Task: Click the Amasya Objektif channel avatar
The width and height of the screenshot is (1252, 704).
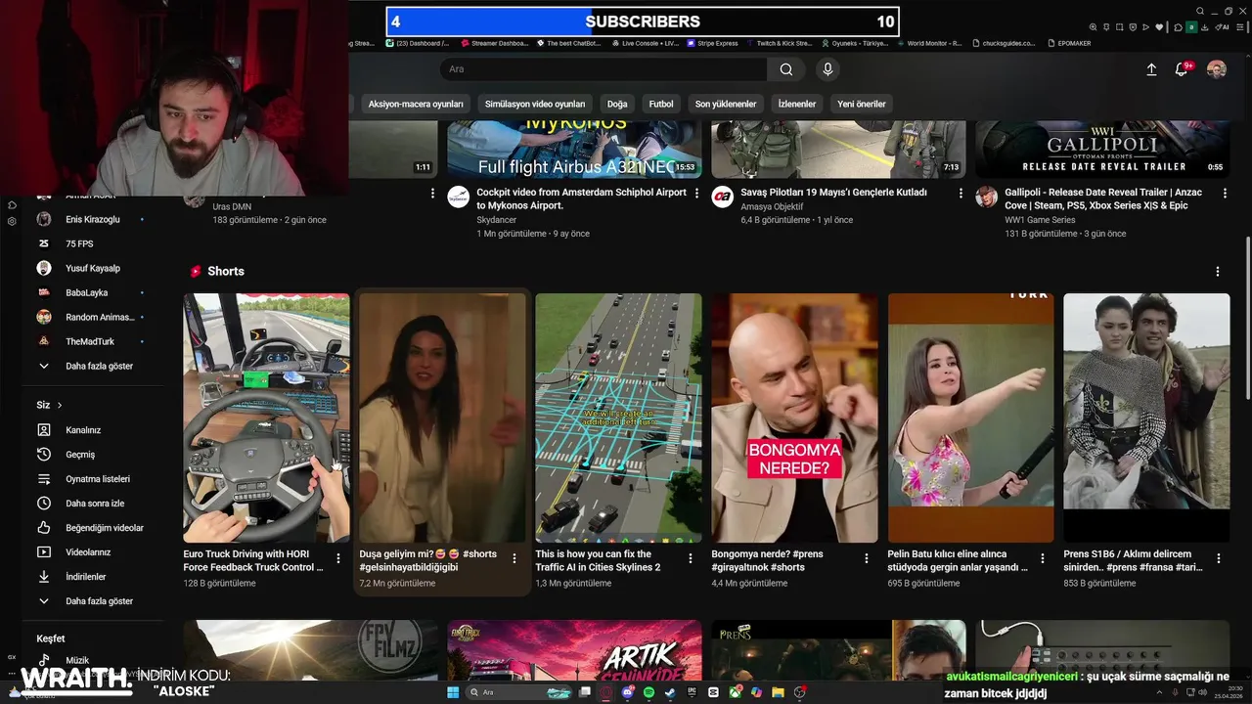Action: tap(722, 197)
